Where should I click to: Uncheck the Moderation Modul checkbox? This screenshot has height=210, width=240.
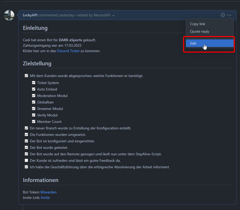(34, 96)
